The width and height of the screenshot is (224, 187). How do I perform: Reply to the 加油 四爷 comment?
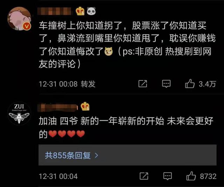click(167, 176)
